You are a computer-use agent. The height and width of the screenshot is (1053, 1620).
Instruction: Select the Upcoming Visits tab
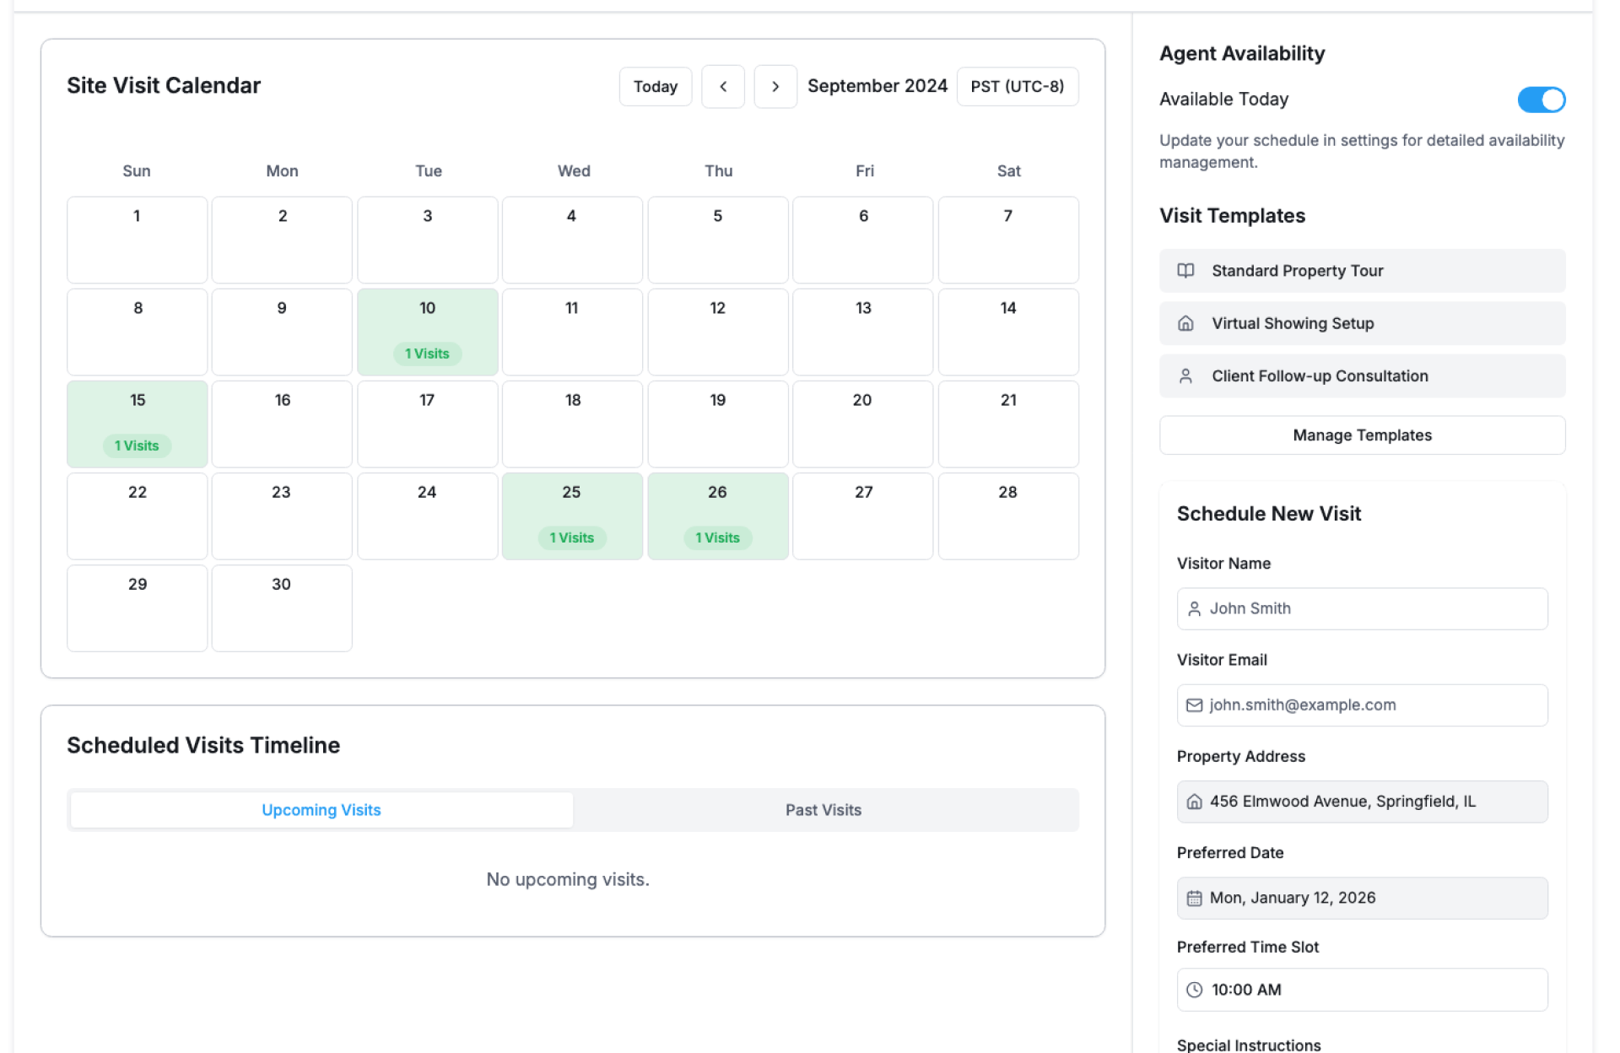(x=321, y=810)
